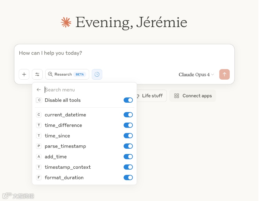
Task: Select the timestamp_context menu entry
Action: (84, 167)
